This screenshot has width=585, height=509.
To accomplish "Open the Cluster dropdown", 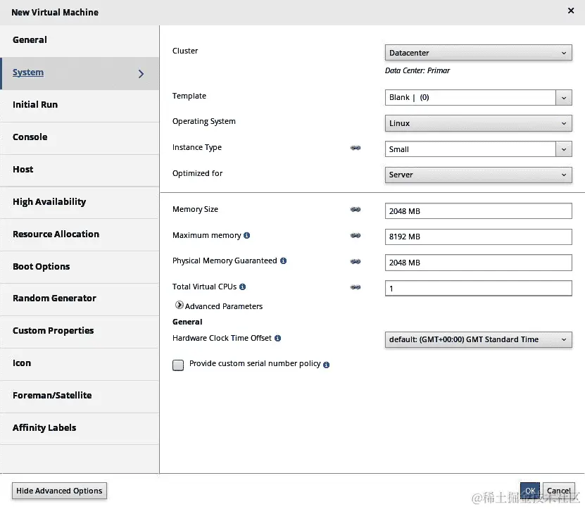I will pyautogui.click(x=478, y=53).
